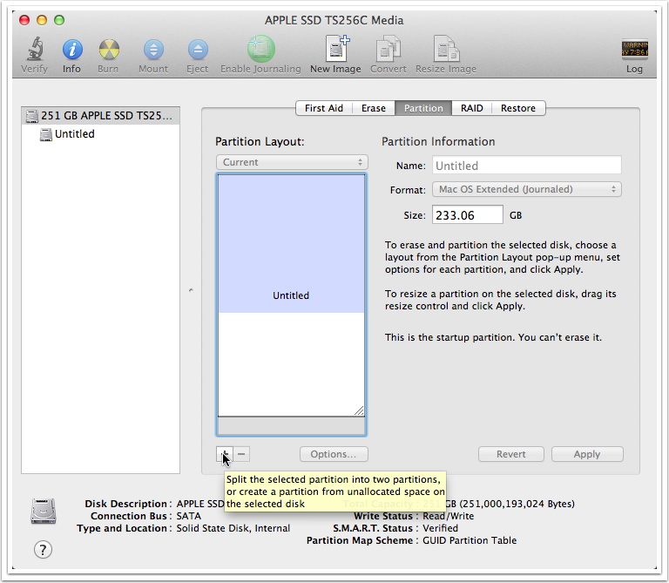Click the yellow minimize window button
Screen dimensions: 669x583
point(42,20)
